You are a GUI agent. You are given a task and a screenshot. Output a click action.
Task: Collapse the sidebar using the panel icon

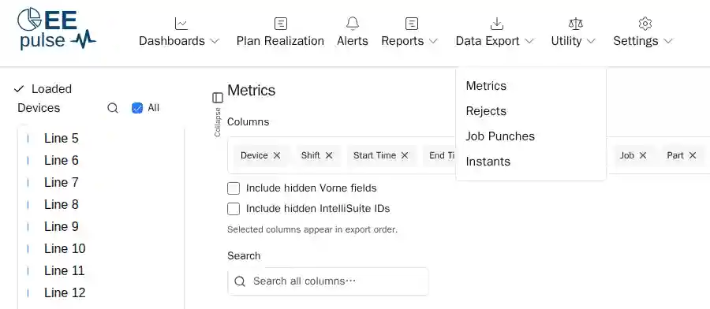pyautogui.click(x=218, y=98)
